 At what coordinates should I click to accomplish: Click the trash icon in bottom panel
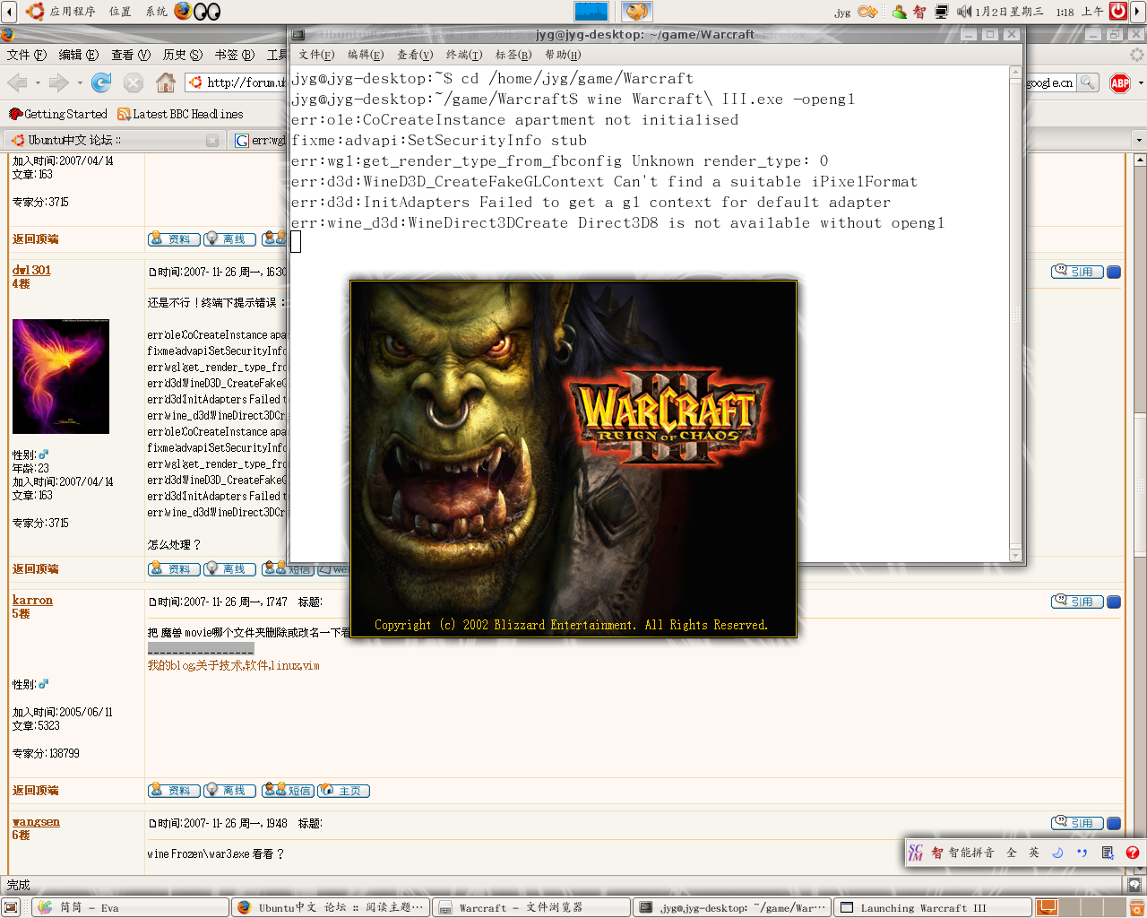click(1136, 907)
